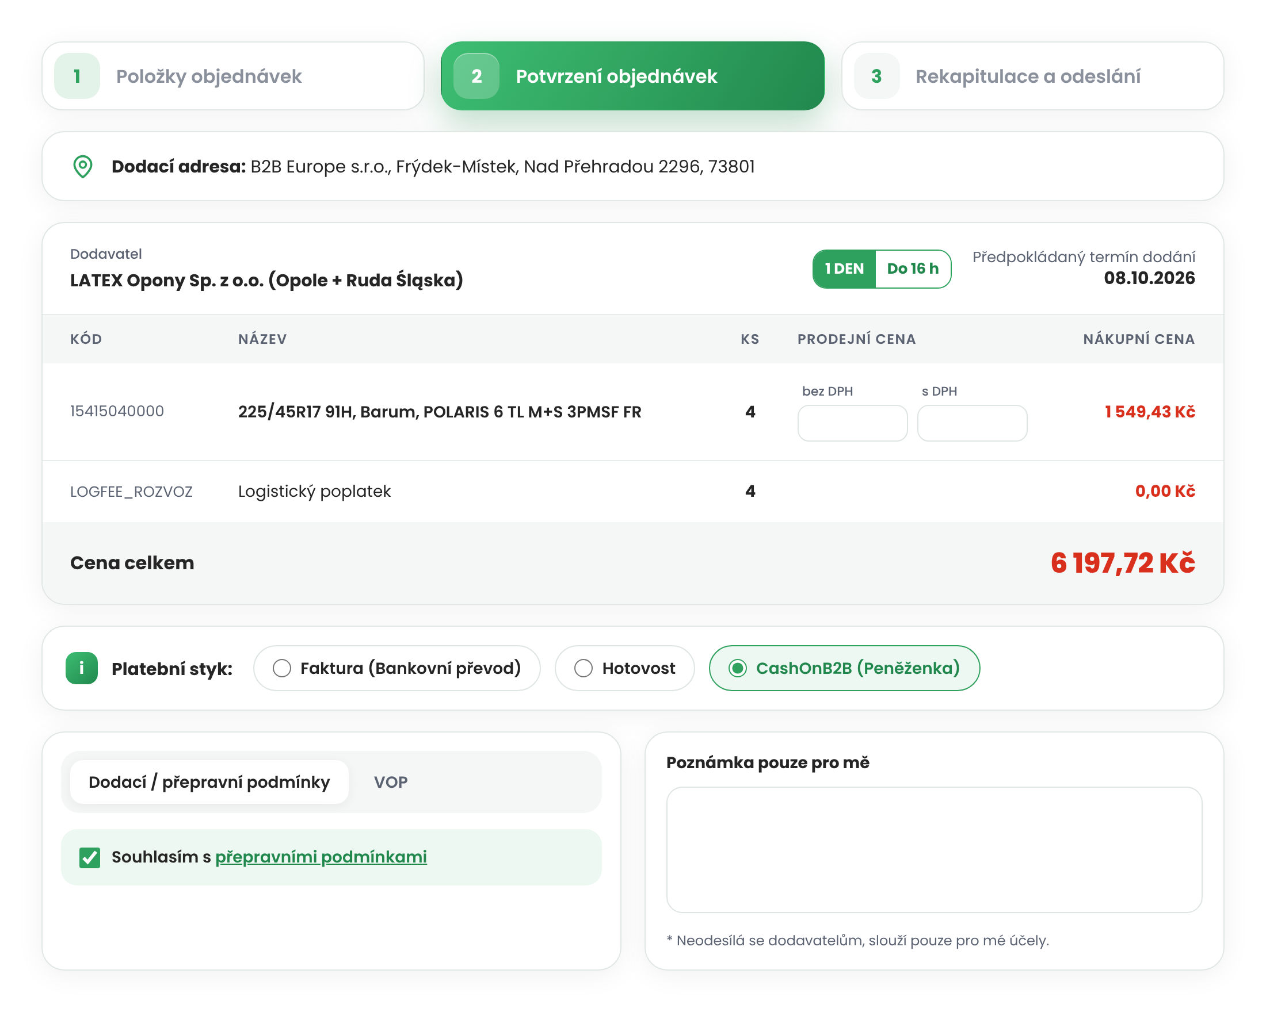Click the location pin icon next to Dodací adresa
Screen dimensions: 1266x1012
click(83, 167)
